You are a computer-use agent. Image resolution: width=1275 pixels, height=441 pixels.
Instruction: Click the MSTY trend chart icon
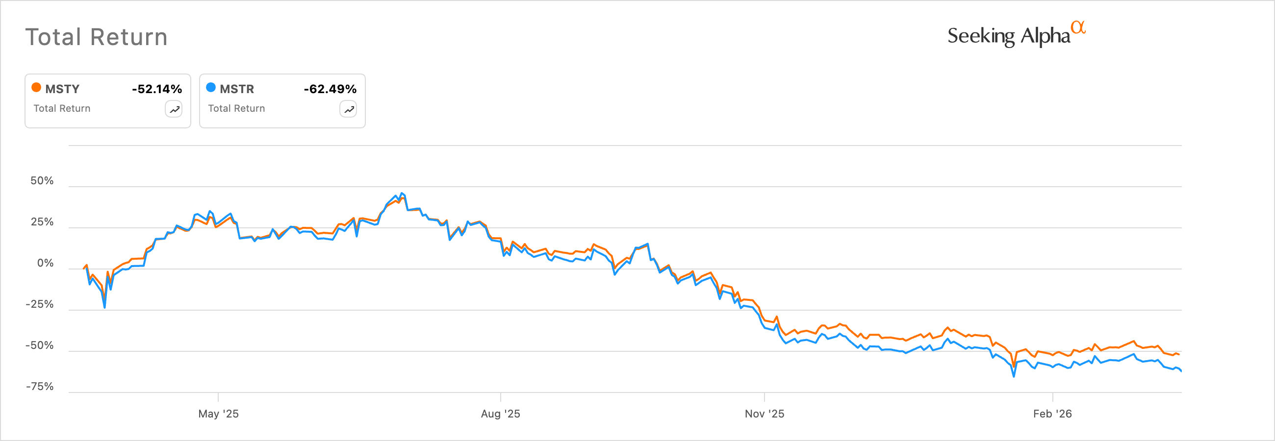tap(174, 109)
